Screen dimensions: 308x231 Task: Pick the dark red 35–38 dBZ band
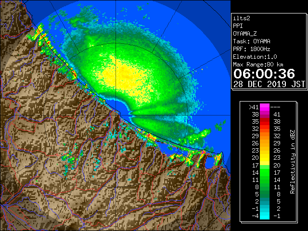(x=265, y=122)
